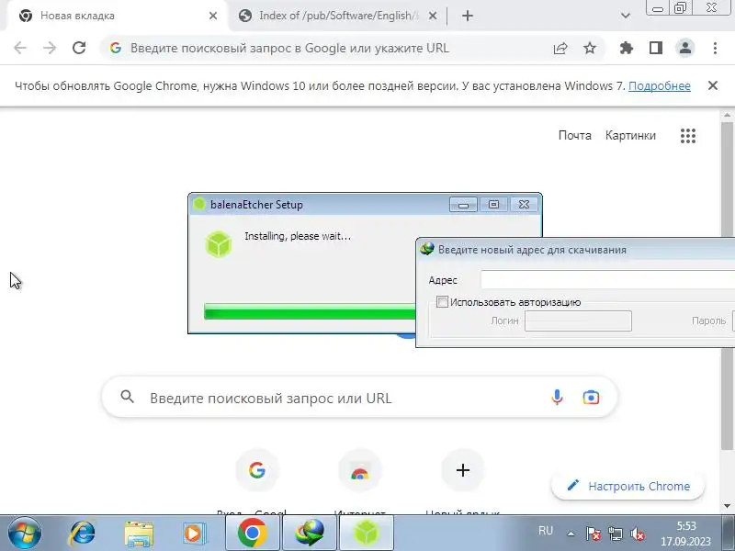
Task: Click the scrollbar down arrow
Action: coord(727,506)
